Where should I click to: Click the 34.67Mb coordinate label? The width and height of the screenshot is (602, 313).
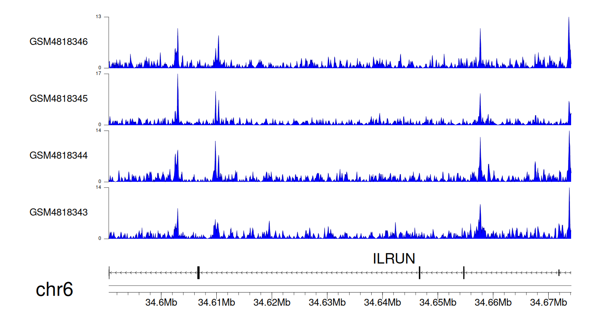click(548, 302)
